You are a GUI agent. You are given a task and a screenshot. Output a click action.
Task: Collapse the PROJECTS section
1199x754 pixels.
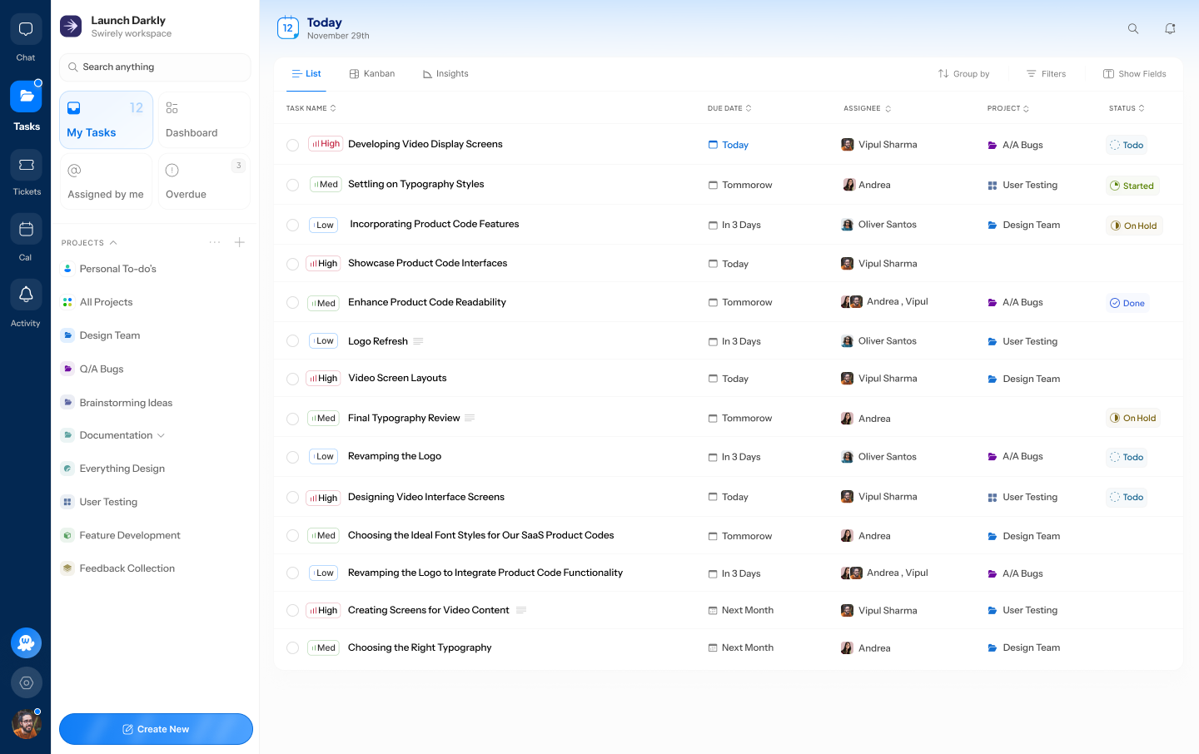112,242
